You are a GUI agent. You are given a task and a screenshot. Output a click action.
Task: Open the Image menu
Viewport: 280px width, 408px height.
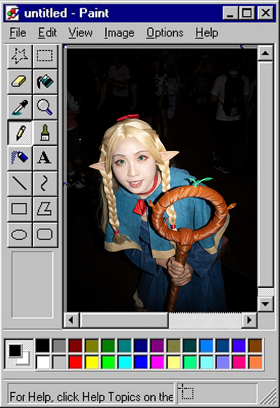click(x=119, y=33)
